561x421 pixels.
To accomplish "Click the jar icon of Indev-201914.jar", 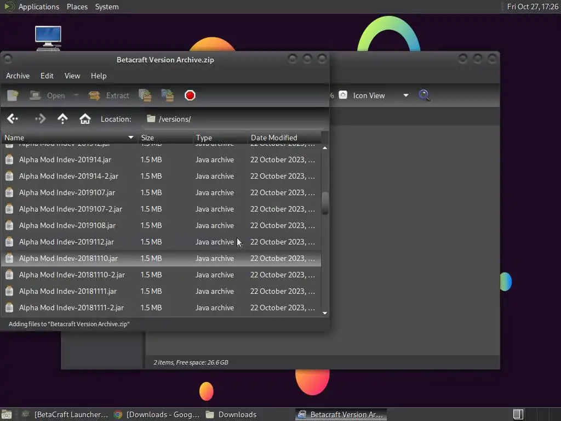I will click(x=9, y=160).
